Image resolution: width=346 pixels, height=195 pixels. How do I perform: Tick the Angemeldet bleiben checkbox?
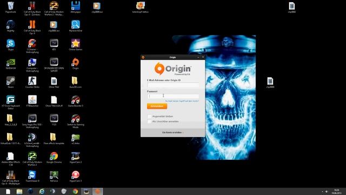149,116
